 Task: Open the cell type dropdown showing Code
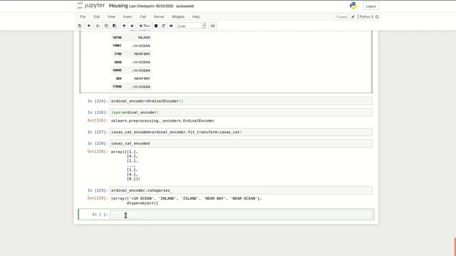coord(191,26)
